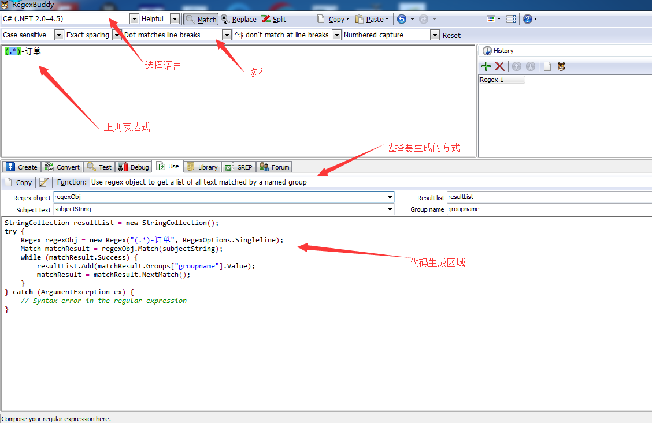652x424 pixels.
Task: Click the History move down arrow
Action: (531, 66)
